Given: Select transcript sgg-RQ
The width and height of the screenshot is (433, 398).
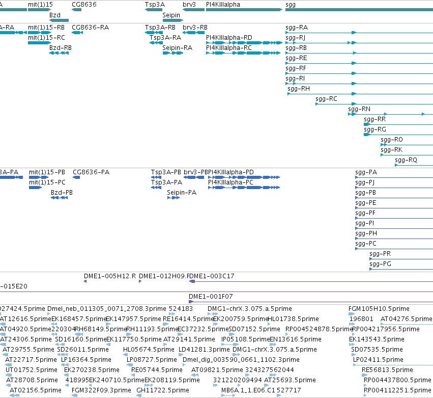Looking at the screenshot, I should tap(414, 165).
